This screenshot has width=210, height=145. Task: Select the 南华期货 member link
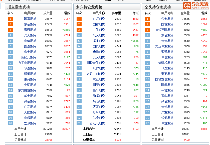(x=167, y=96)
